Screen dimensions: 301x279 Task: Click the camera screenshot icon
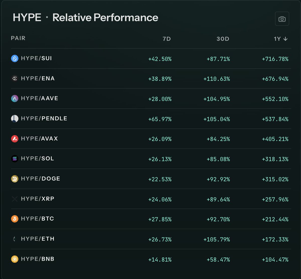coord(282,19)
